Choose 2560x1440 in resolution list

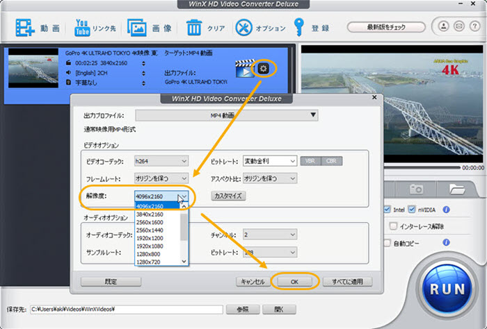point(157,230)
